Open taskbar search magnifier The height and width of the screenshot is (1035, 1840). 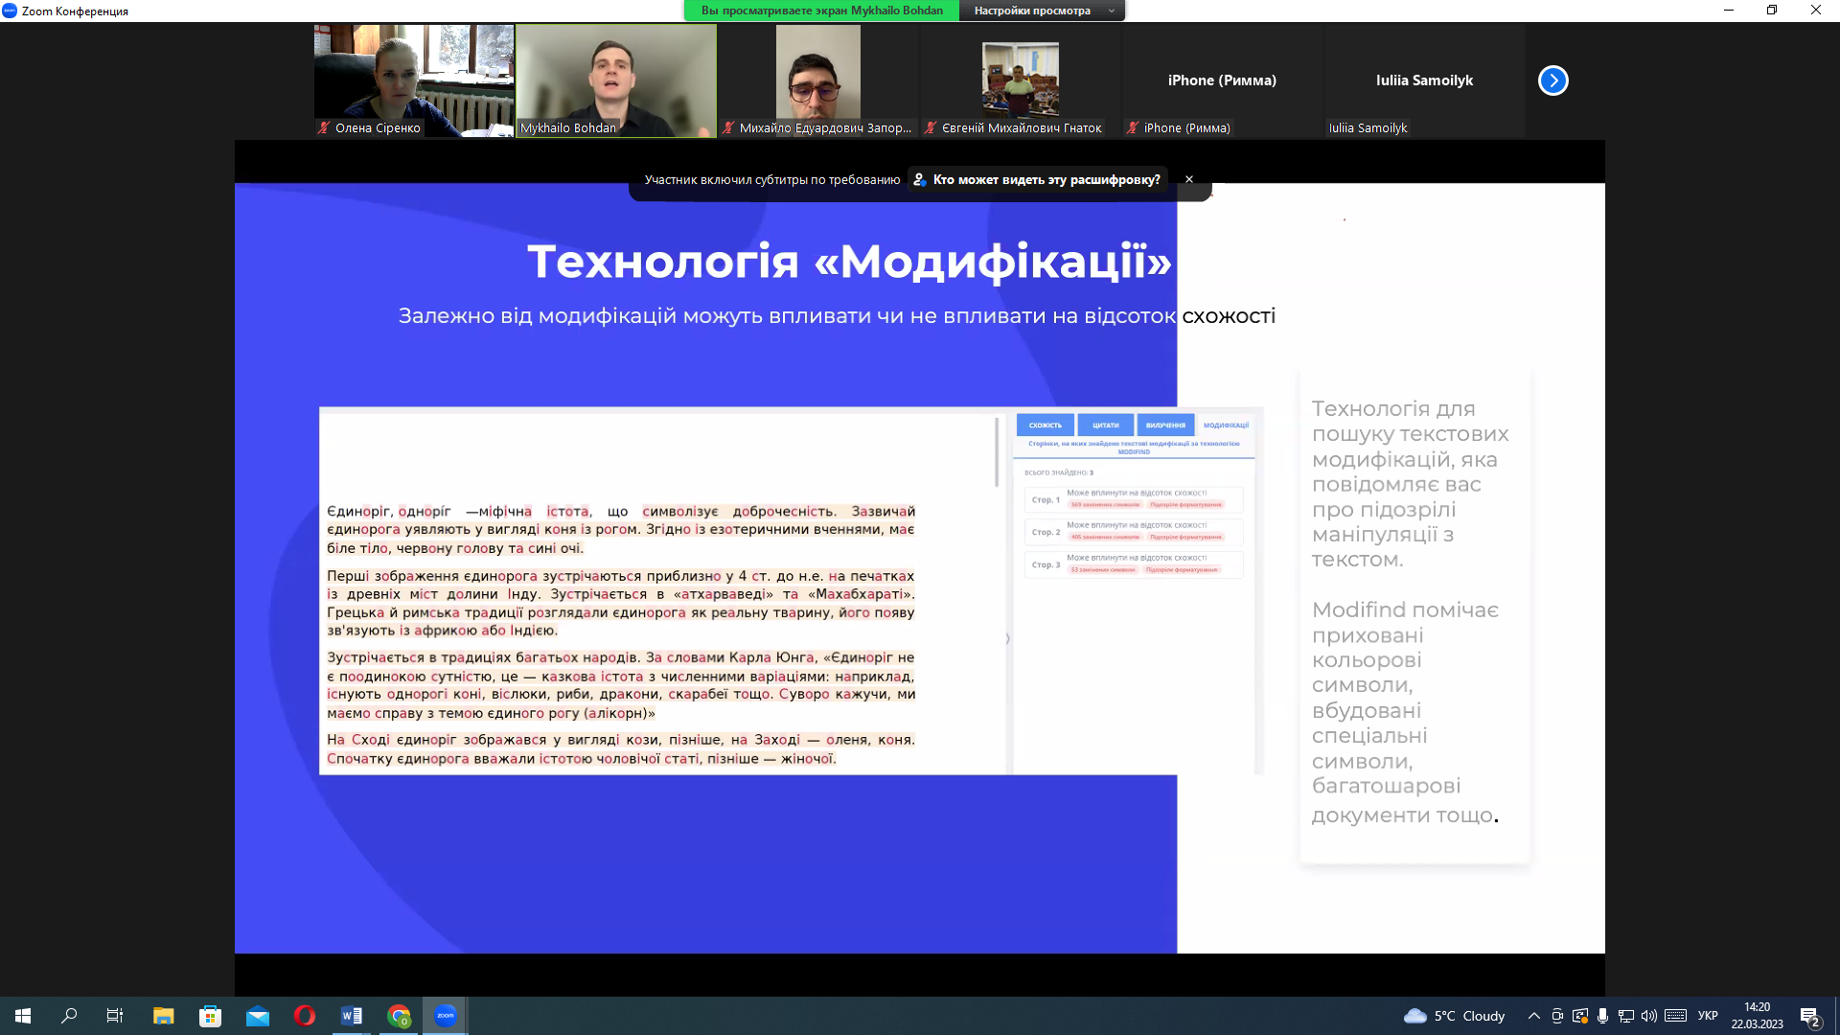tap(69, 1016)
